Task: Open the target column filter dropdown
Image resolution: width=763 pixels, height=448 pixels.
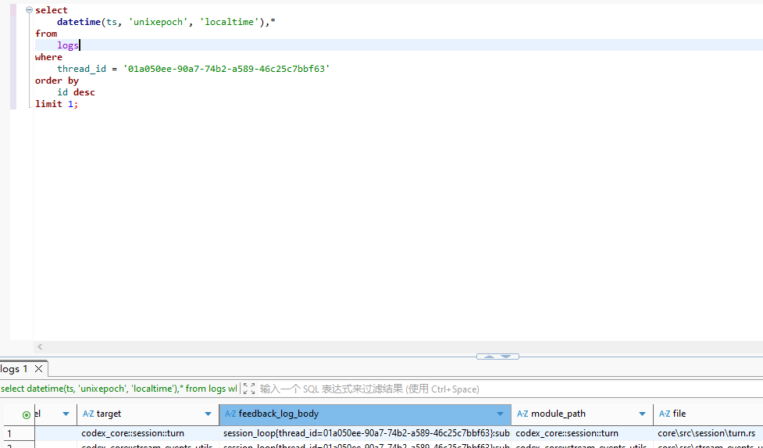Action: point(209,414)
